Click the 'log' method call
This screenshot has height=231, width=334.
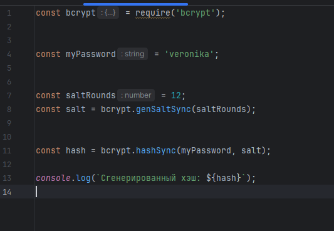[83, 178]
